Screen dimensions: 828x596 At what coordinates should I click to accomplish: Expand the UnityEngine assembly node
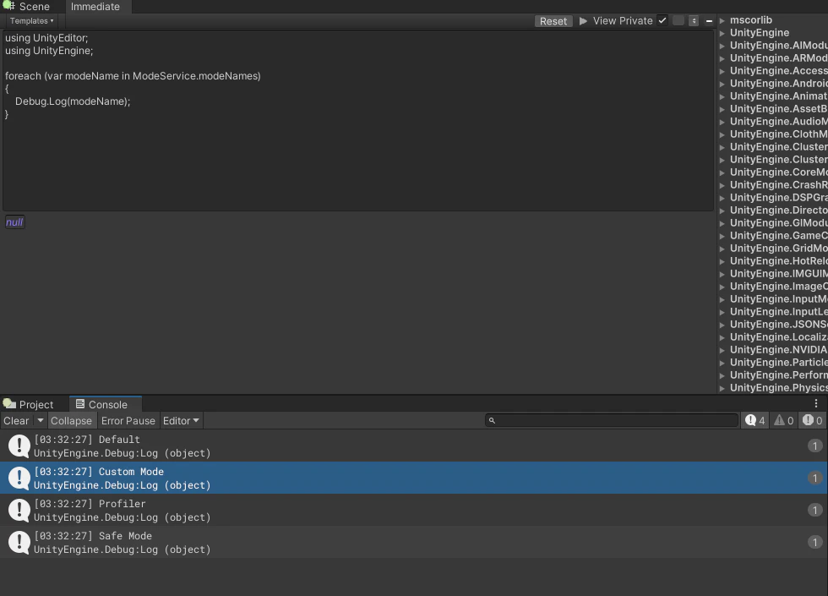click(722, 33)
